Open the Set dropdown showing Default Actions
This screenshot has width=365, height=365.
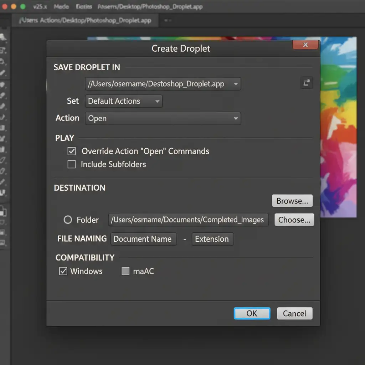coord(123,101)
